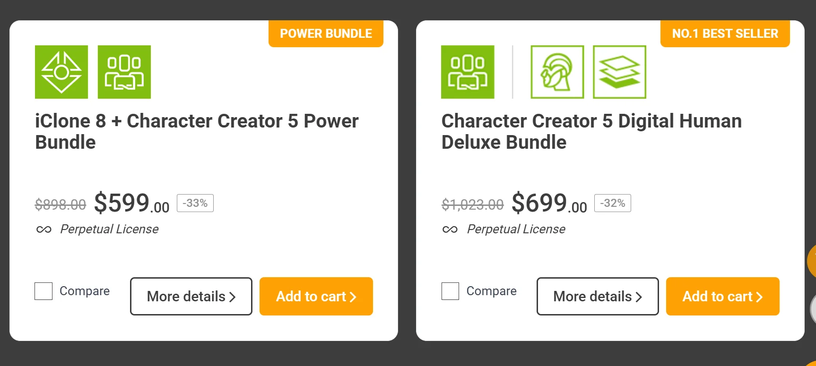816x366 pixels.
Task: Open More details for iClone 8 Power Bundle
Action: 191,296
